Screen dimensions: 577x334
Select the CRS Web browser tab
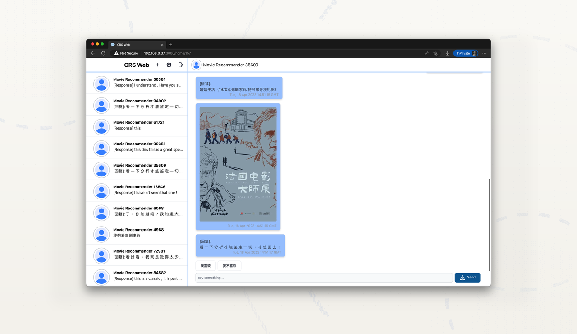pyautogui.click(x=137, y=45)
